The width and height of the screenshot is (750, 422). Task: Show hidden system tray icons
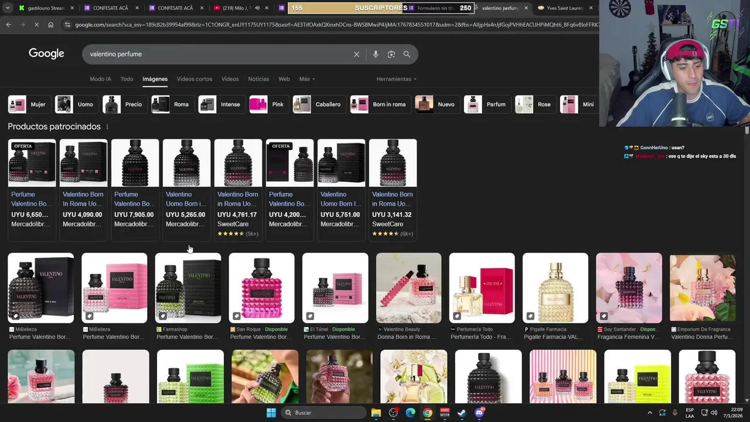pyautogui.click(x=649, y=413)
